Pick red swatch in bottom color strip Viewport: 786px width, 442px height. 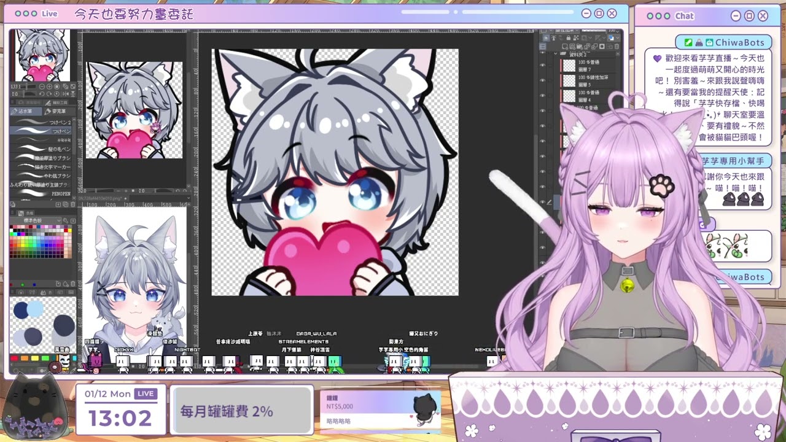pos(14,358)
